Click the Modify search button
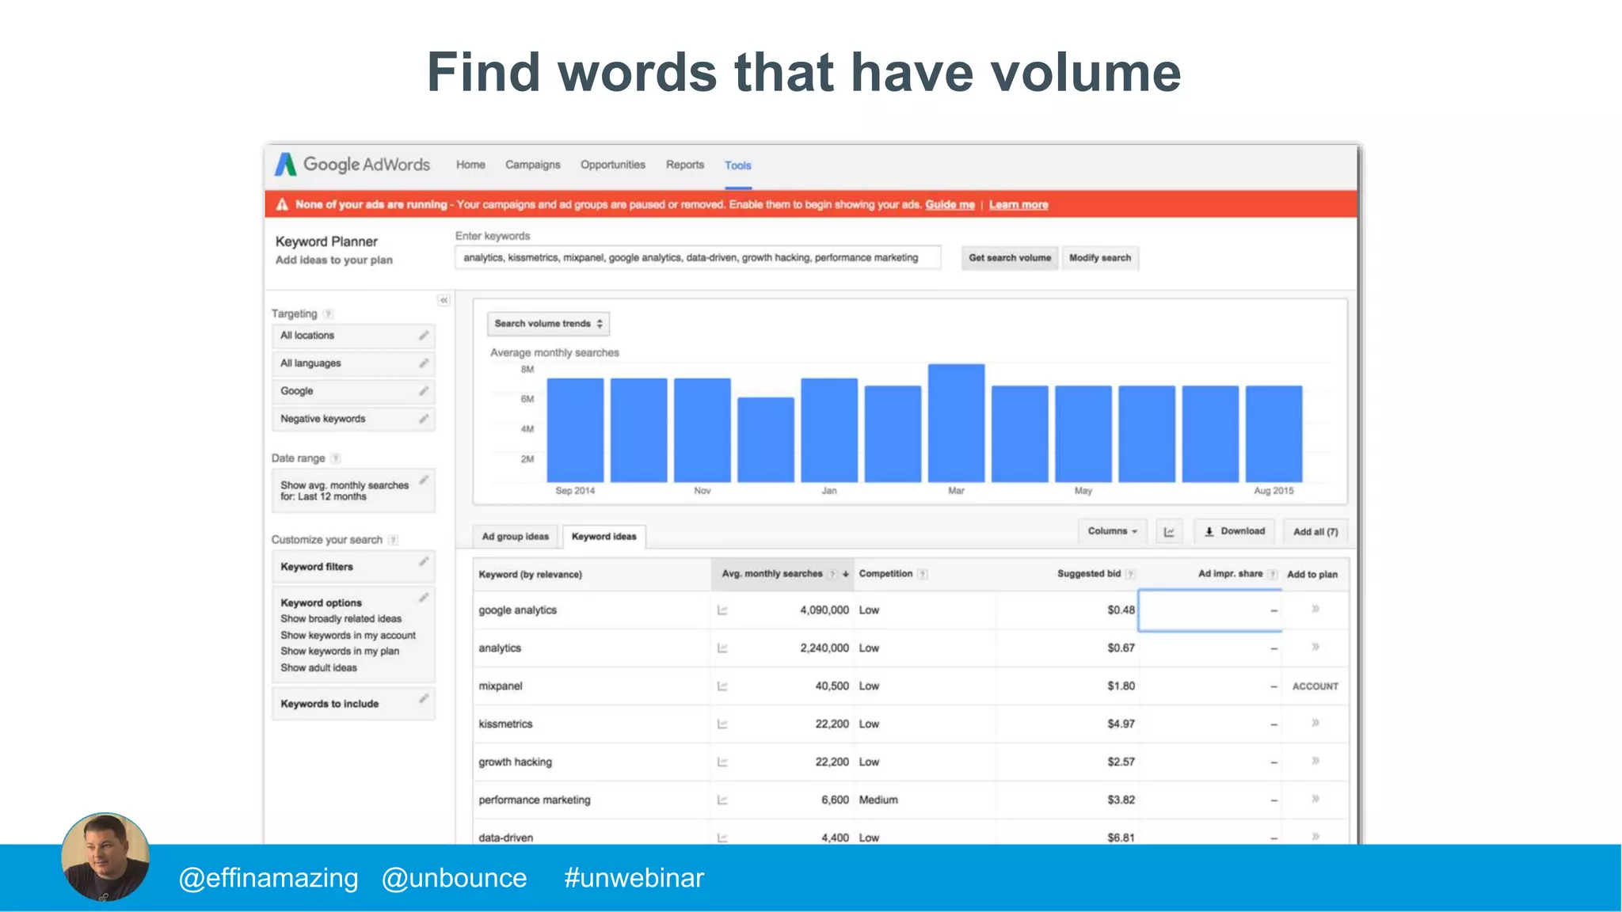1622x912 pixels. coord(1100,258)
